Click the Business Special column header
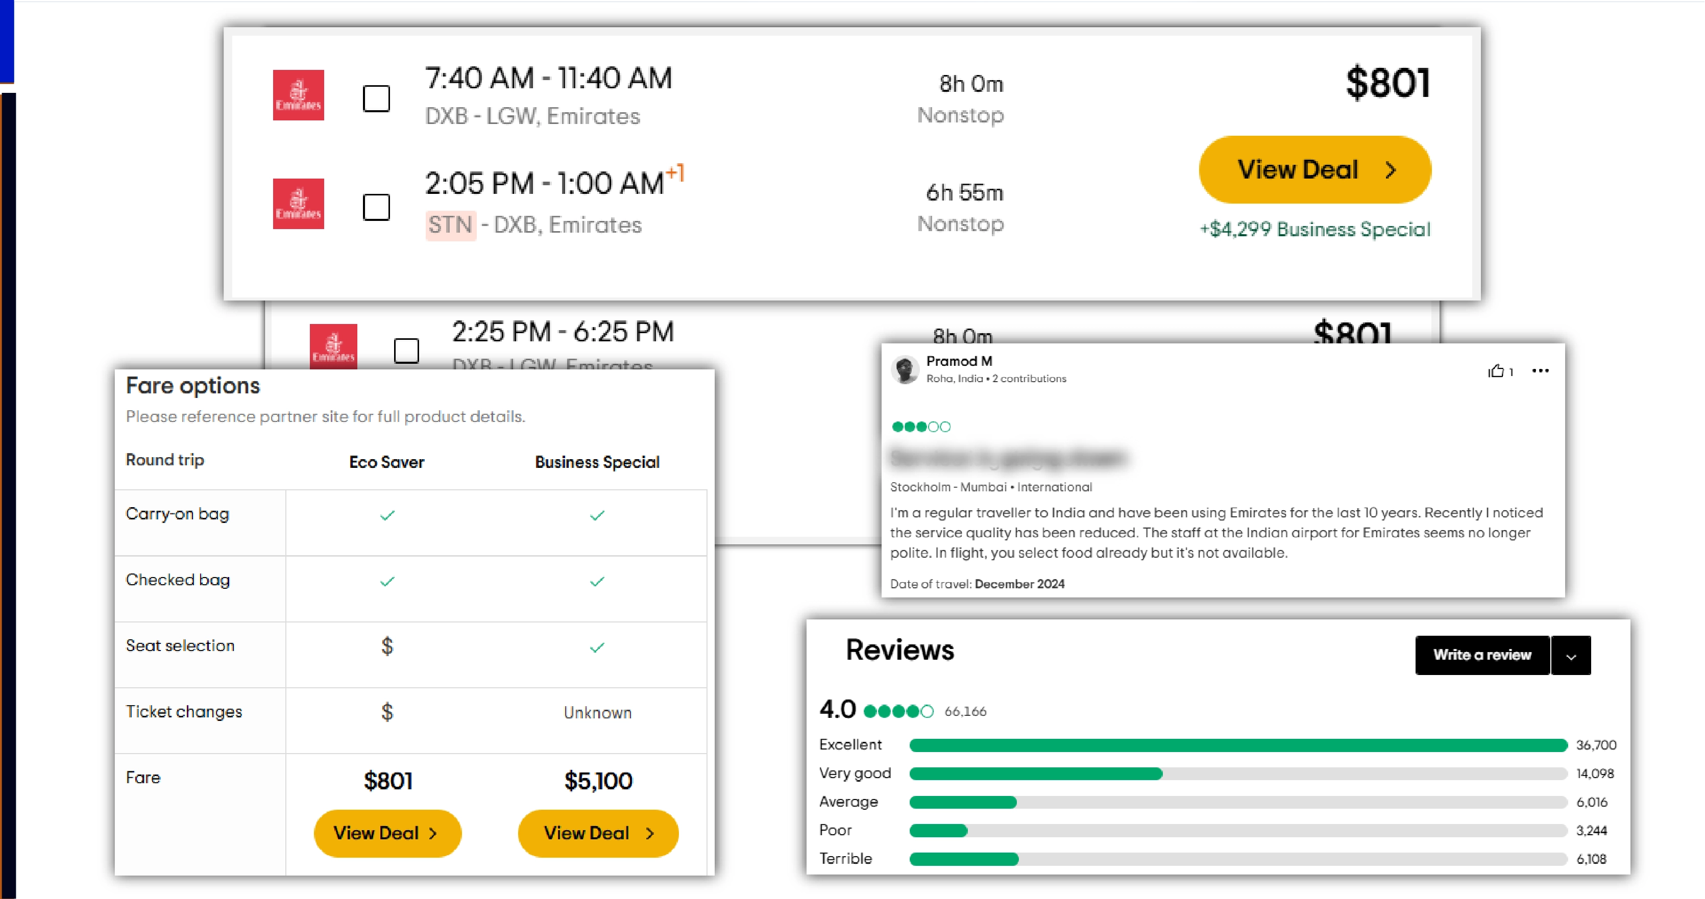 (597, 462)
